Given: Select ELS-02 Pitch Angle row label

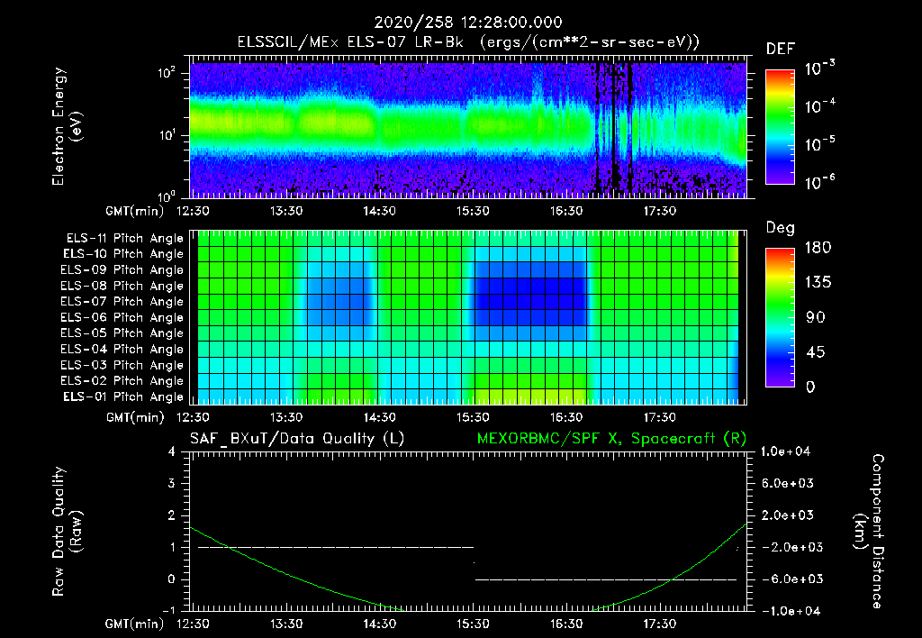Looking at the screenshot, I should point(122,381).
